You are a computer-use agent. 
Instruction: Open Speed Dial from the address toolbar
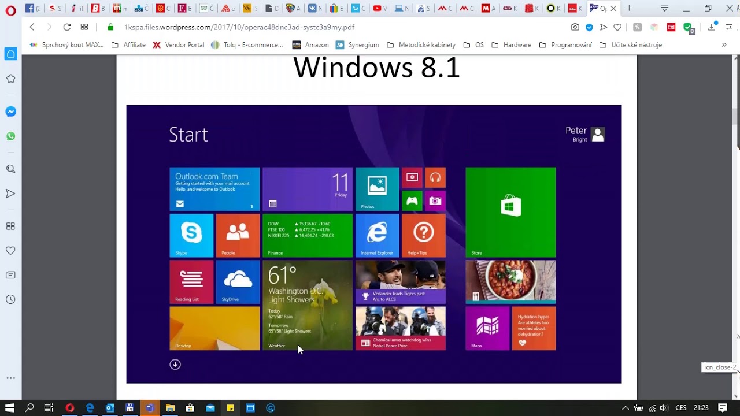(84, 27)
